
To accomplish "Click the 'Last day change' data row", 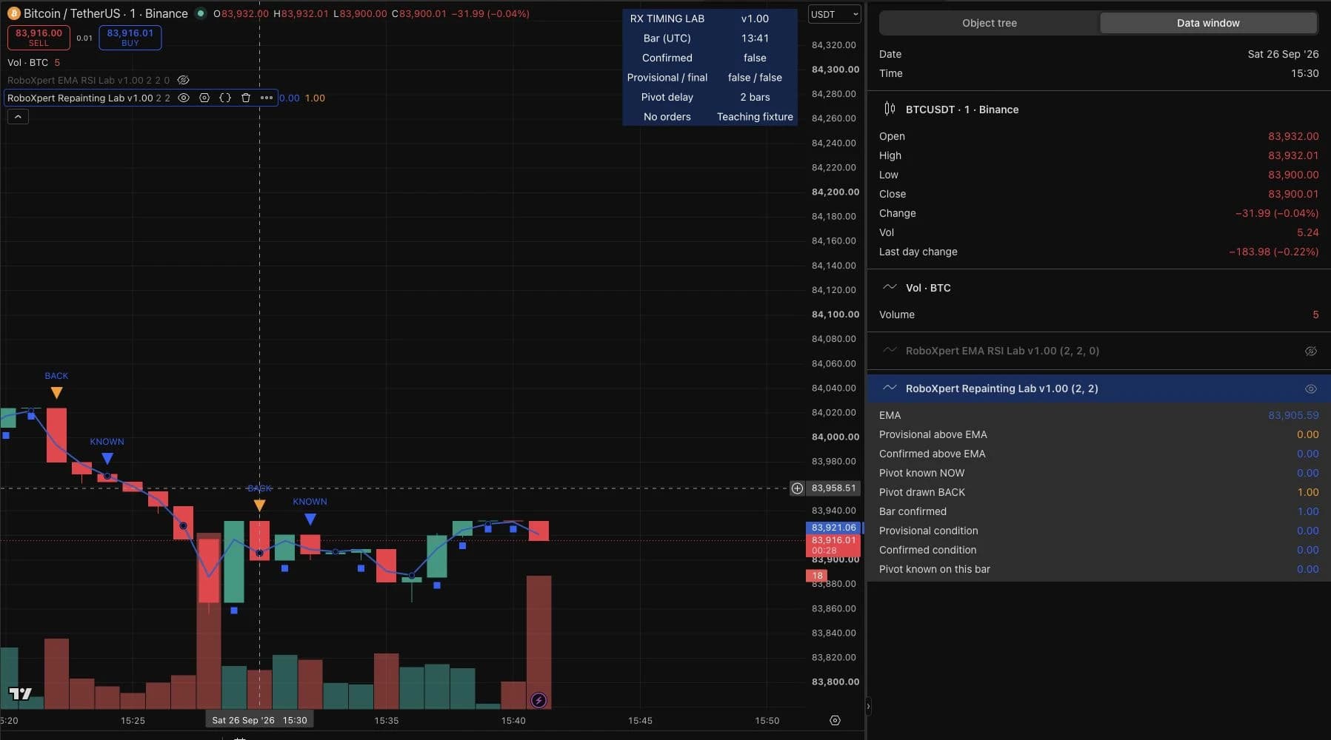I will [1098, 252].
